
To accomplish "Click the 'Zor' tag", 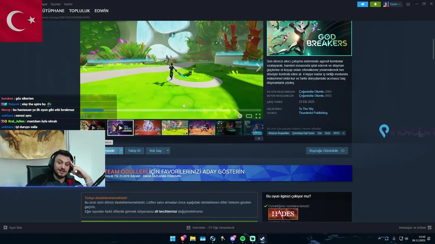I will pyautogui.click(x=319, y=133).
